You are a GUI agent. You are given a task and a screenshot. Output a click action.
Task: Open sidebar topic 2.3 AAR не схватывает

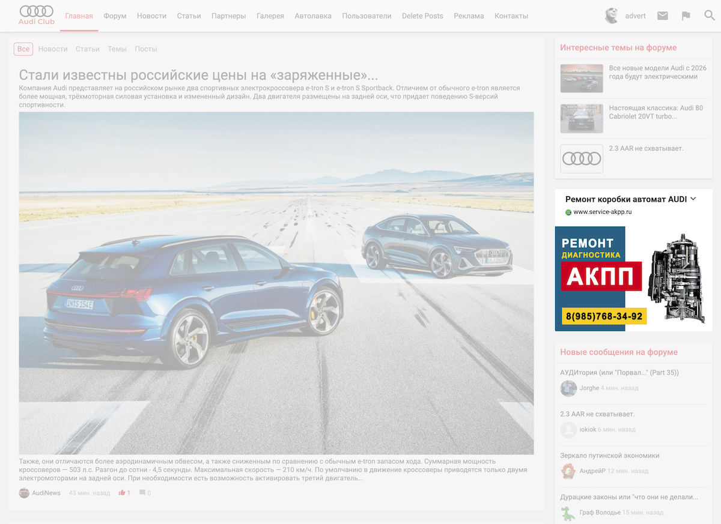[646, 148]
